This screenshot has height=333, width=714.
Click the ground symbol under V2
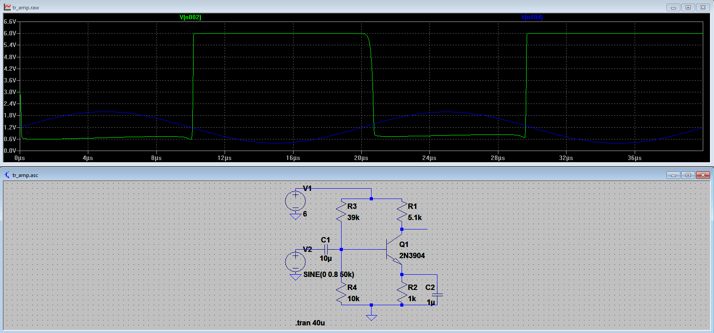[295, 277]
